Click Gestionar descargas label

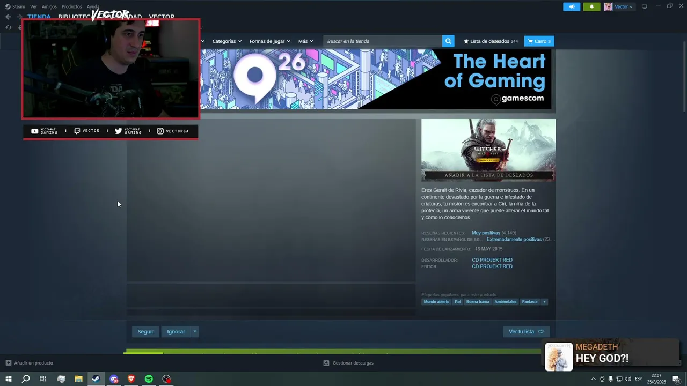(353, 363)
